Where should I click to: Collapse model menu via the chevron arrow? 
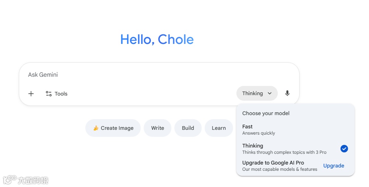pyautogui.click(x=270, y=93)
